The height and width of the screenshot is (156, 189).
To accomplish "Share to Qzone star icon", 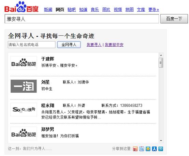I will pyautogui.click(x=148, y=149).
